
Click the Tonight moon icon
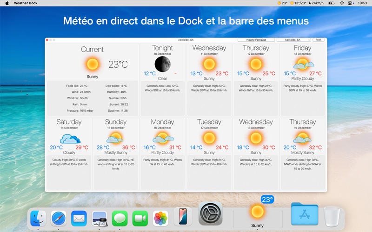click(162, 64)
